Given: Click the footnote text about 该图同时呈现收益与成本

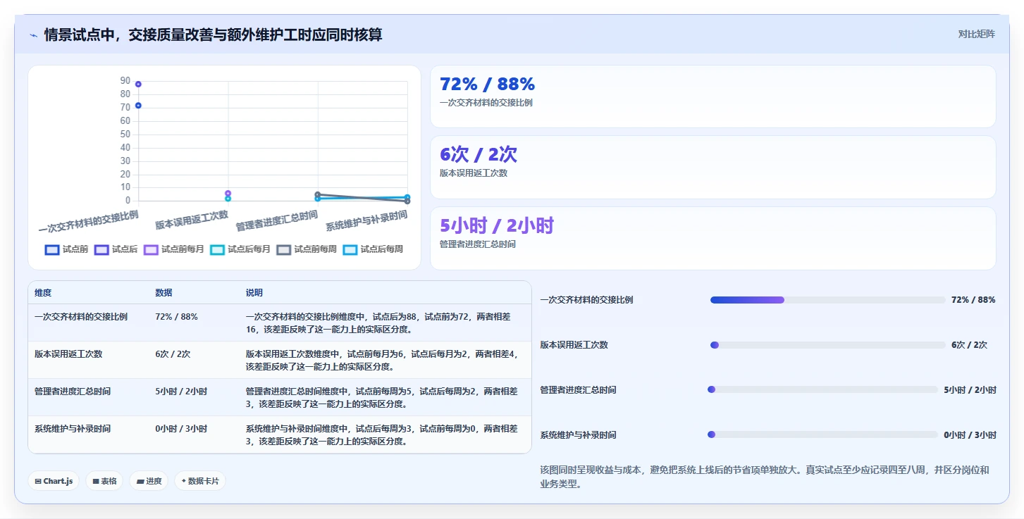Looking at the screenshot, I should pos(765,477).
